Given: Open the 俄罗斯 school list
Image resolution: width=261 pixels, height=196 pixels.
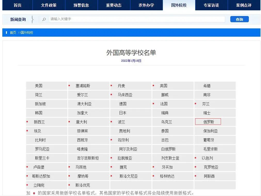Looking at the screenshot, I should [208, 122].
